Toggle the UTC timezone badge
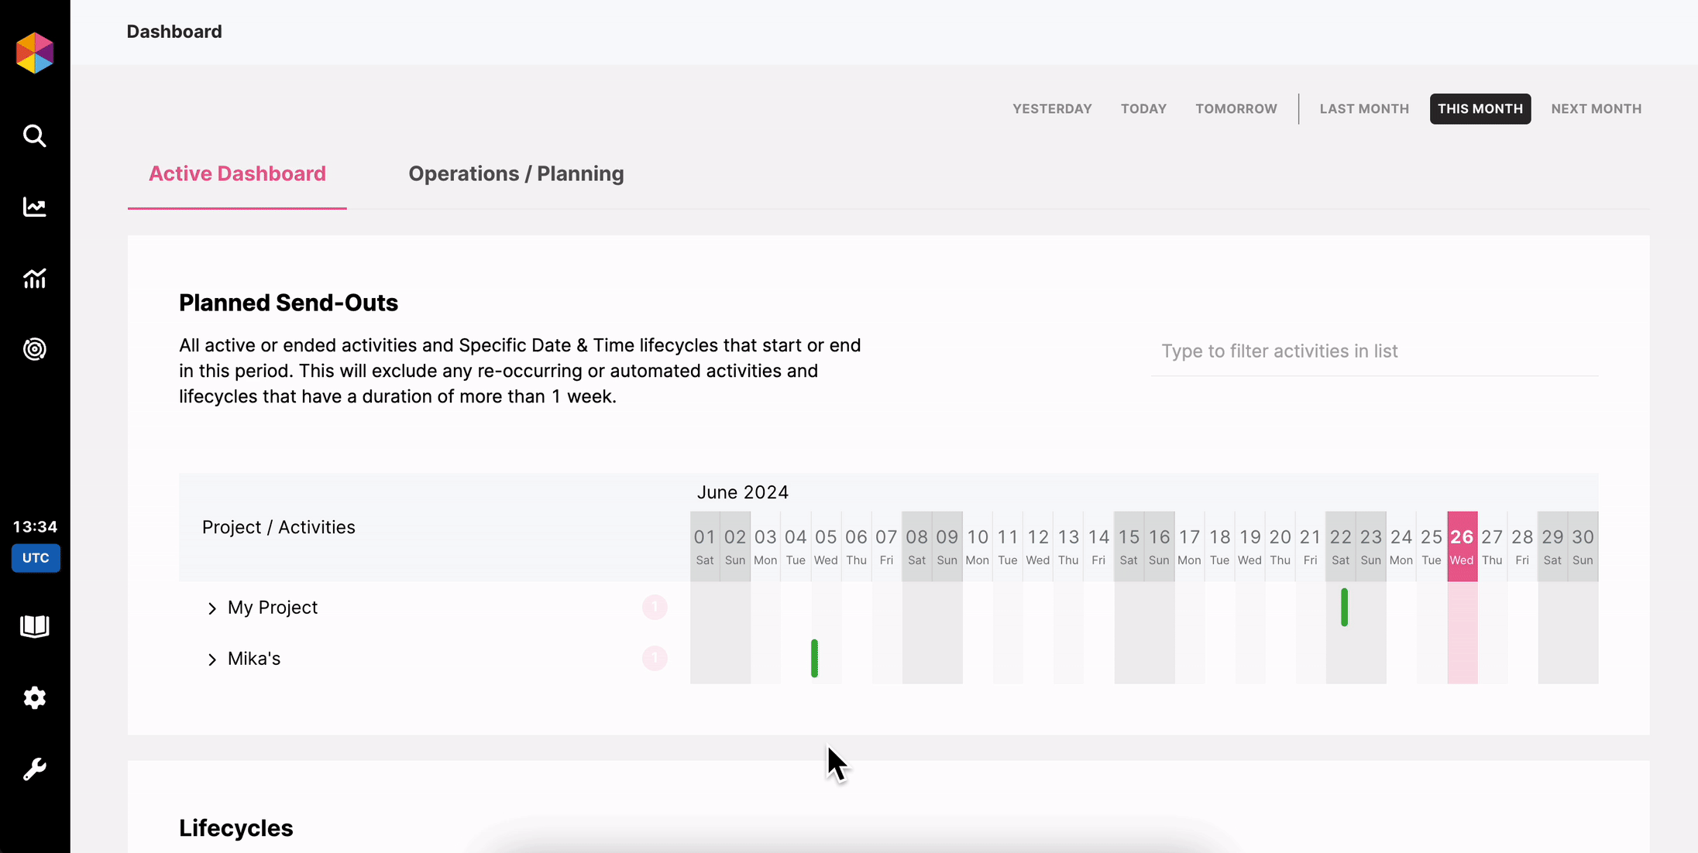1698x853 pixels. 36,558
